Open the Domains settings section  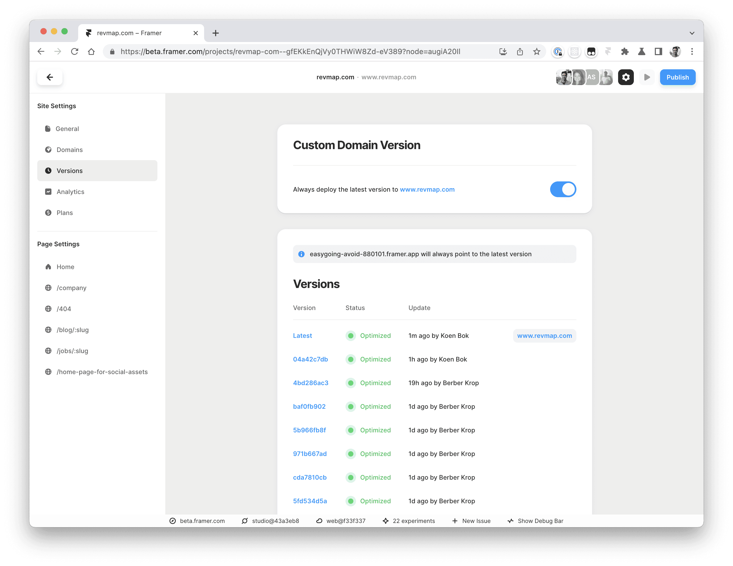pos(70,150)
